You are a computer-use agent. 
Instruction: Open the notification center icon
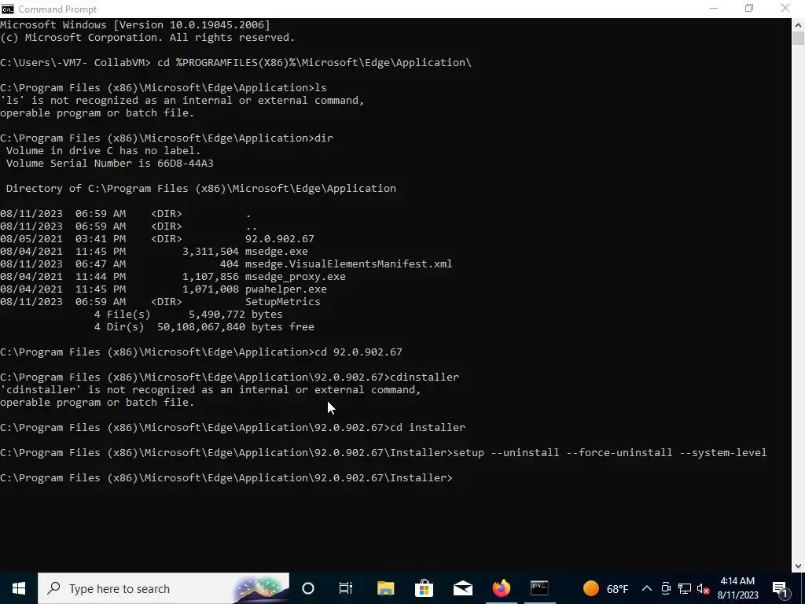pos(779,588)
